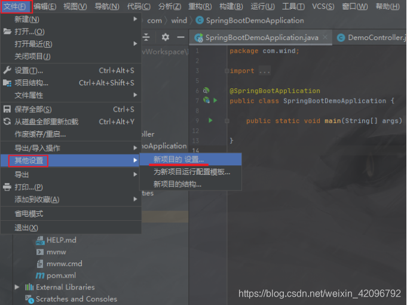
Task: Open the 代码(C) menu
Action: 139,6
